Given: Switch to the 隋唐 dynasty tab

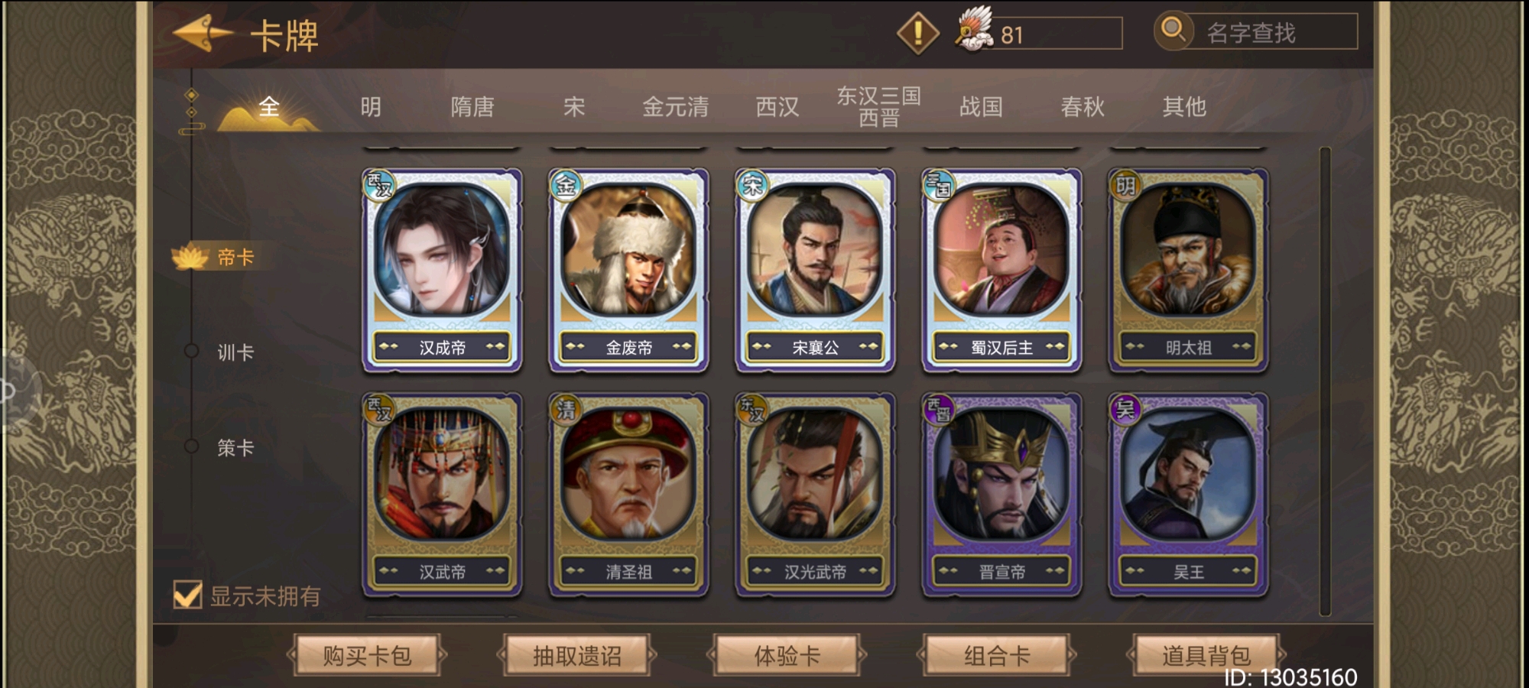Looking at the screenshot, I should [472, 107].
